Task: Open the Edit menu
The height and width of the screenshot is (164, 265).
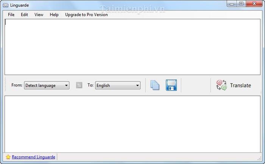Action: pyautogui.click(x=24, y=15)
